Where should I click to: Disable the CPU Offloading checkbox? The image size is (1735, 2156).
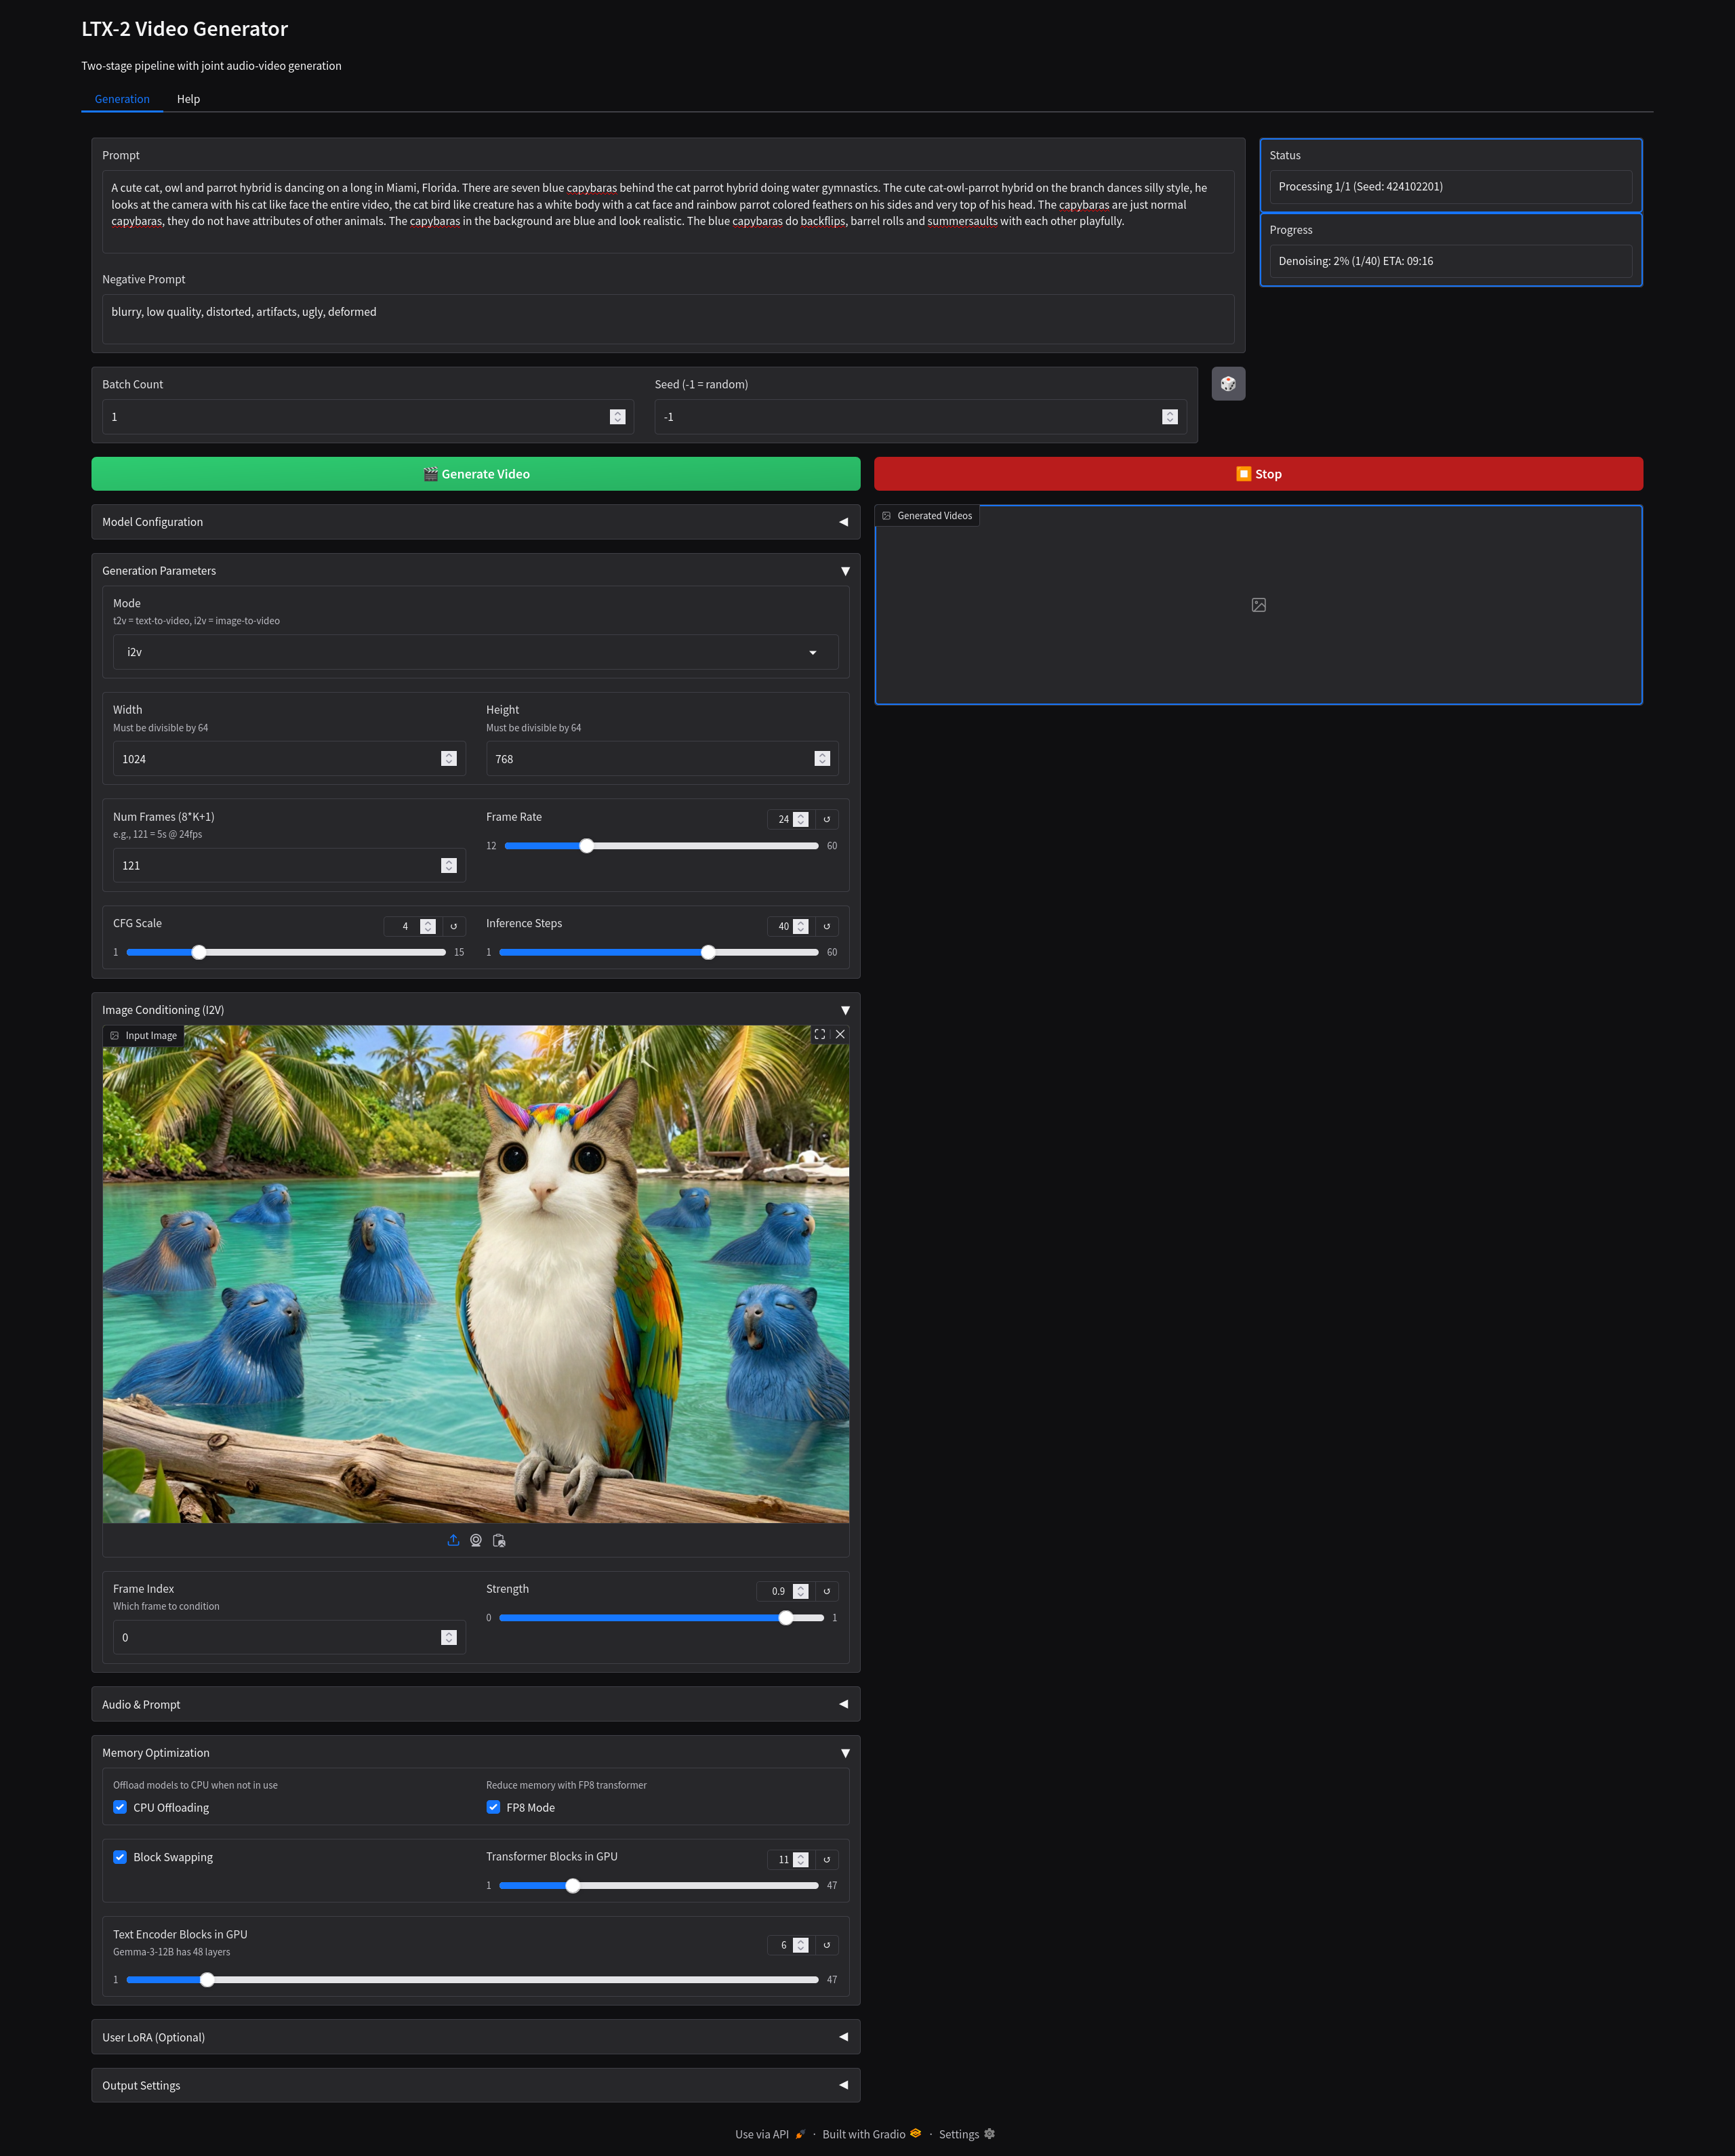(x=120, y=1807)
